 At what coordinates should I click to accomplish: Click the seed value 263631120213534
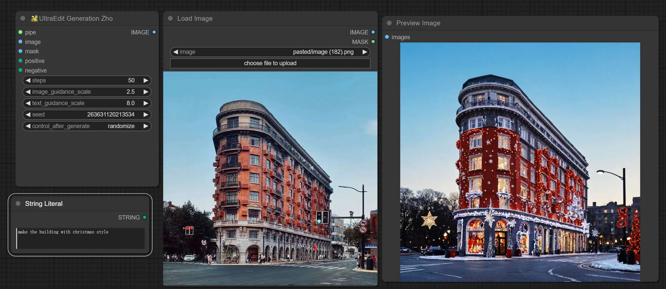[x=111, y=114]
